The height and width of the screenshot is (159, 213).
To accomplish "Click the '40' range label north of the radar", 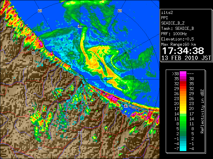I will click(80, 26).
